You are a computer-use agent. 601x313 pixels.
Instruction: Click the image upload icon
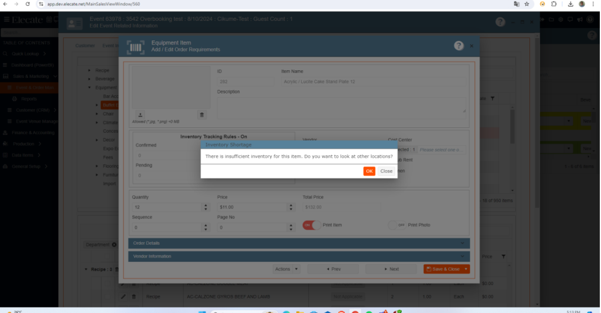click(140, 114)
